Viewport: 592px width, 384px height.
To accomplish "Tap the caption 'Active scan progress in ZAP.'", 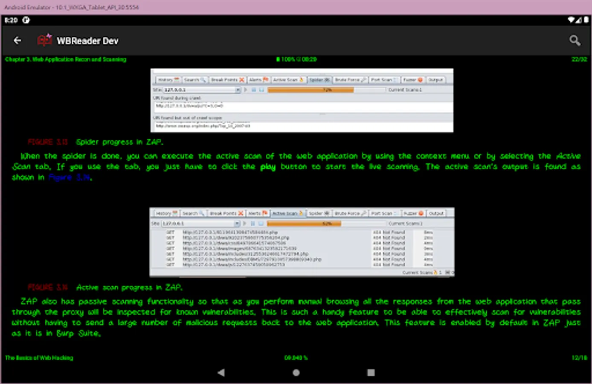I will coord(129,288).
